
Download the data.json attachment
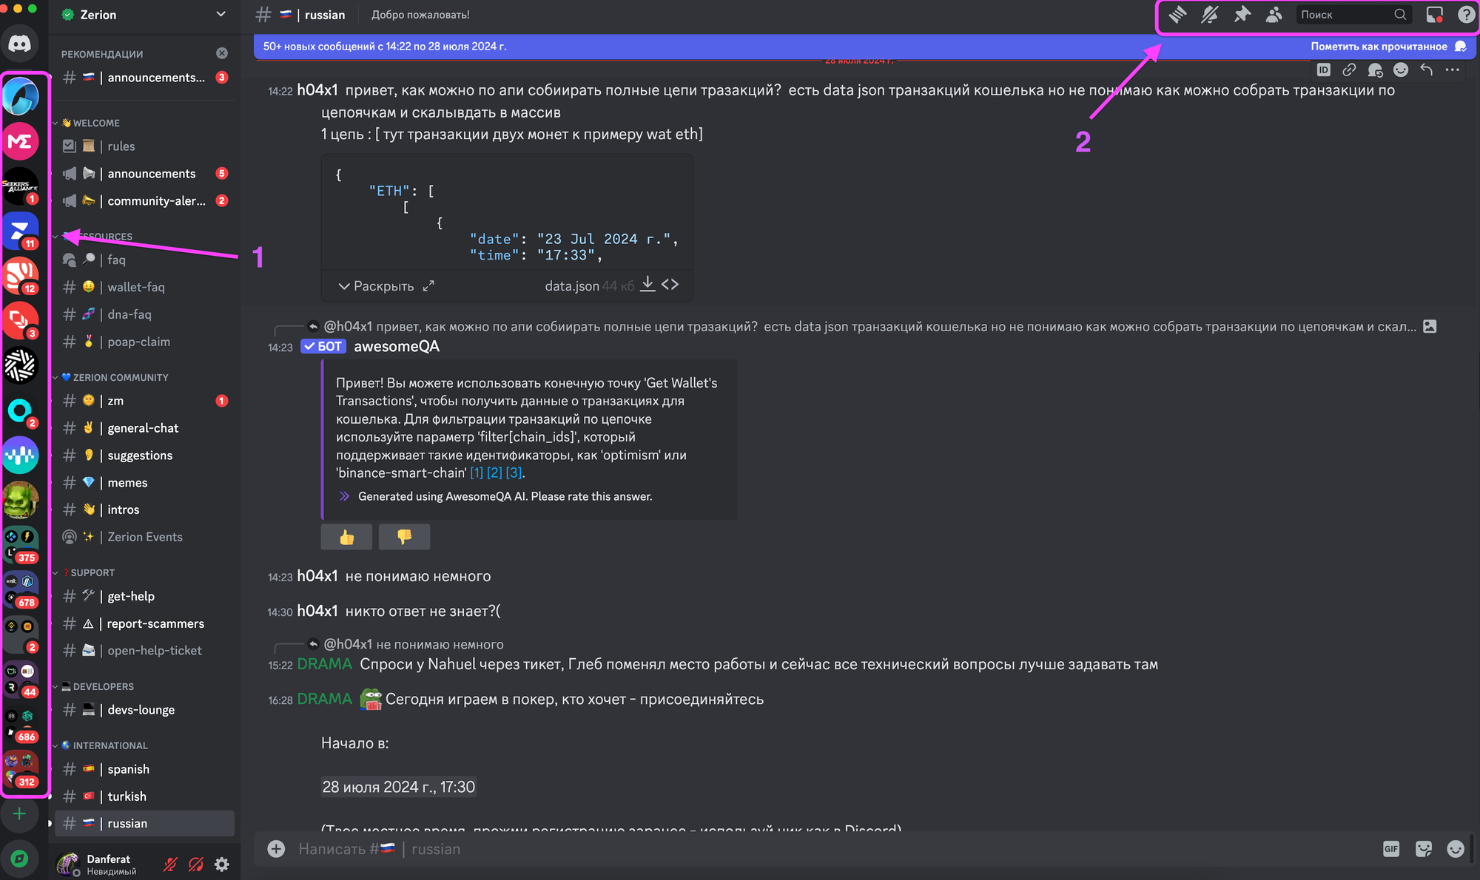[x=647, y=285]
